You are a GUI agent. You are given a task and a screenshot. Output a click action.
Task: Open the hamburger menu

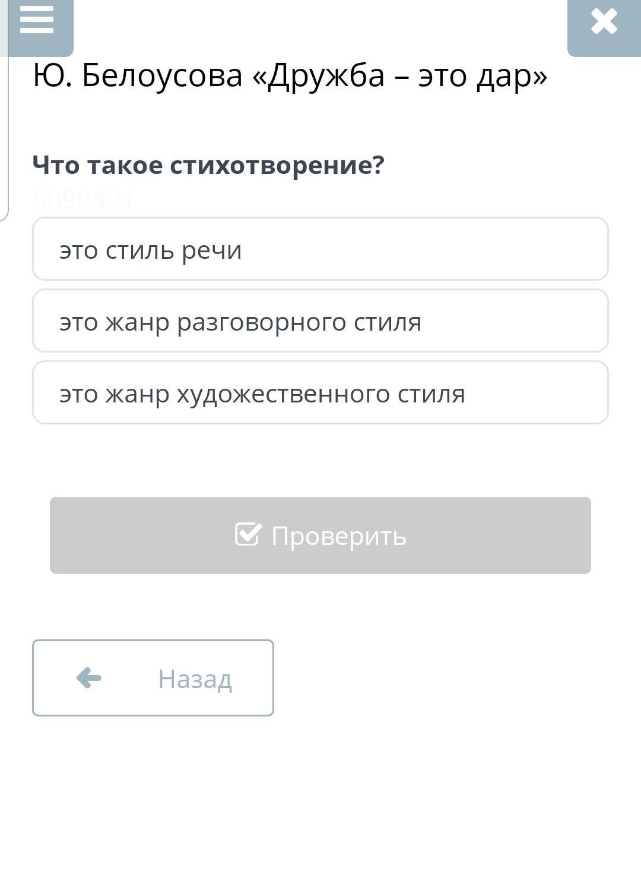click(37, 21)
